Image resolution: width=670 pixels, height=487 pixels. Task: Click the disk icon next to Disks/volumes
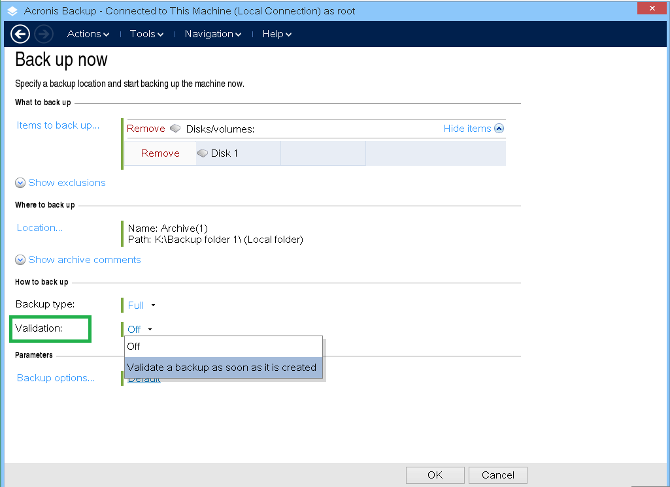(175, 129)
